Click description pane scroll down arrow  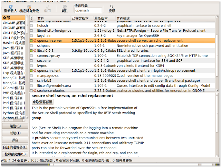217,156
